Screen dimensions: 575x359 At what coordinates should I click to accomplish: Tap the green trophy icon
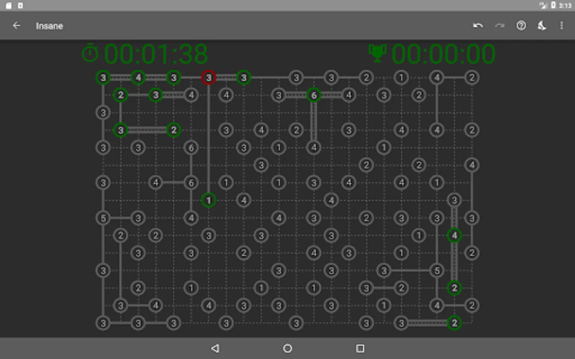(377, 53)
